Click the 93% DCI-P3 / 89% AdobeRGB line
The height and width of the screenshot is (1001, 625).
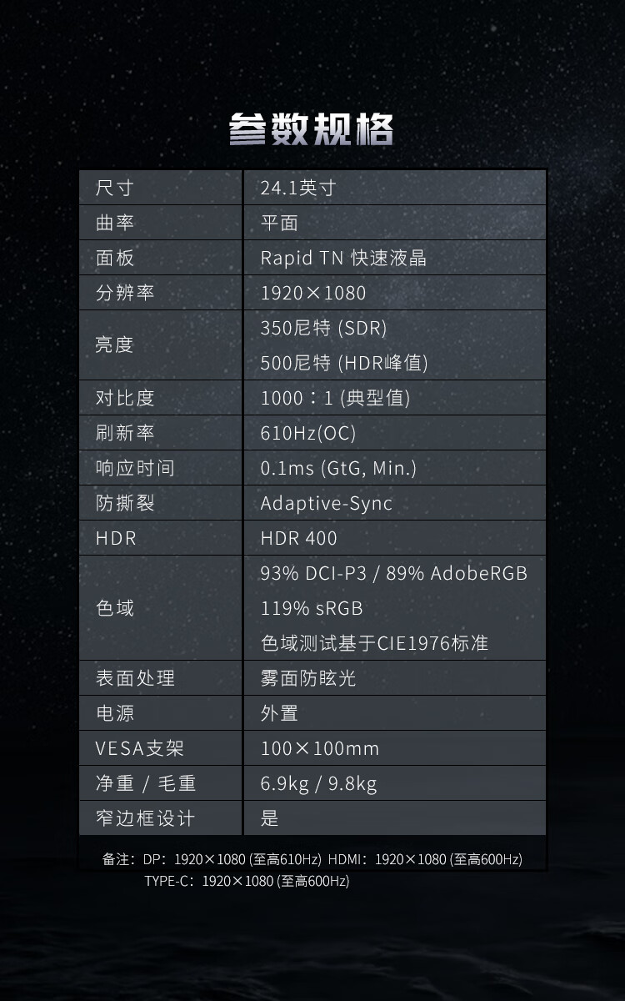pos(393,574)
